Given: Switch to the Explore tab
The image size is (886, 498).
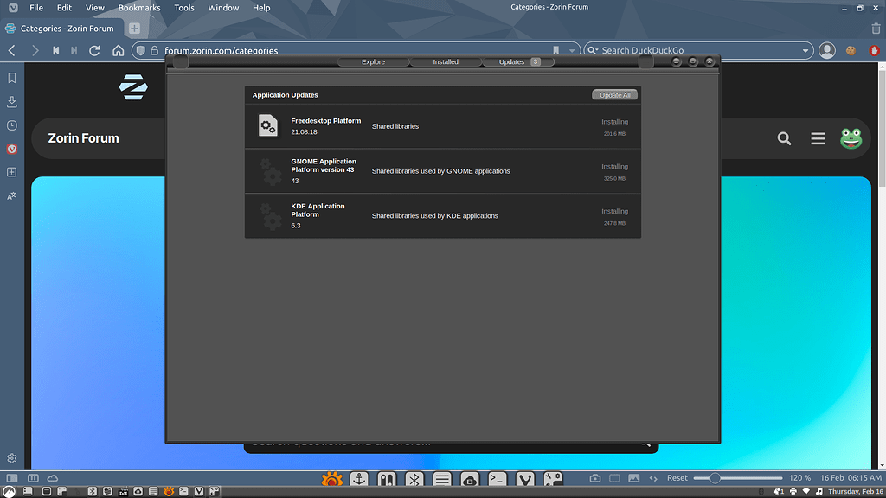Looking at the screenshot, I should [373, 62].
